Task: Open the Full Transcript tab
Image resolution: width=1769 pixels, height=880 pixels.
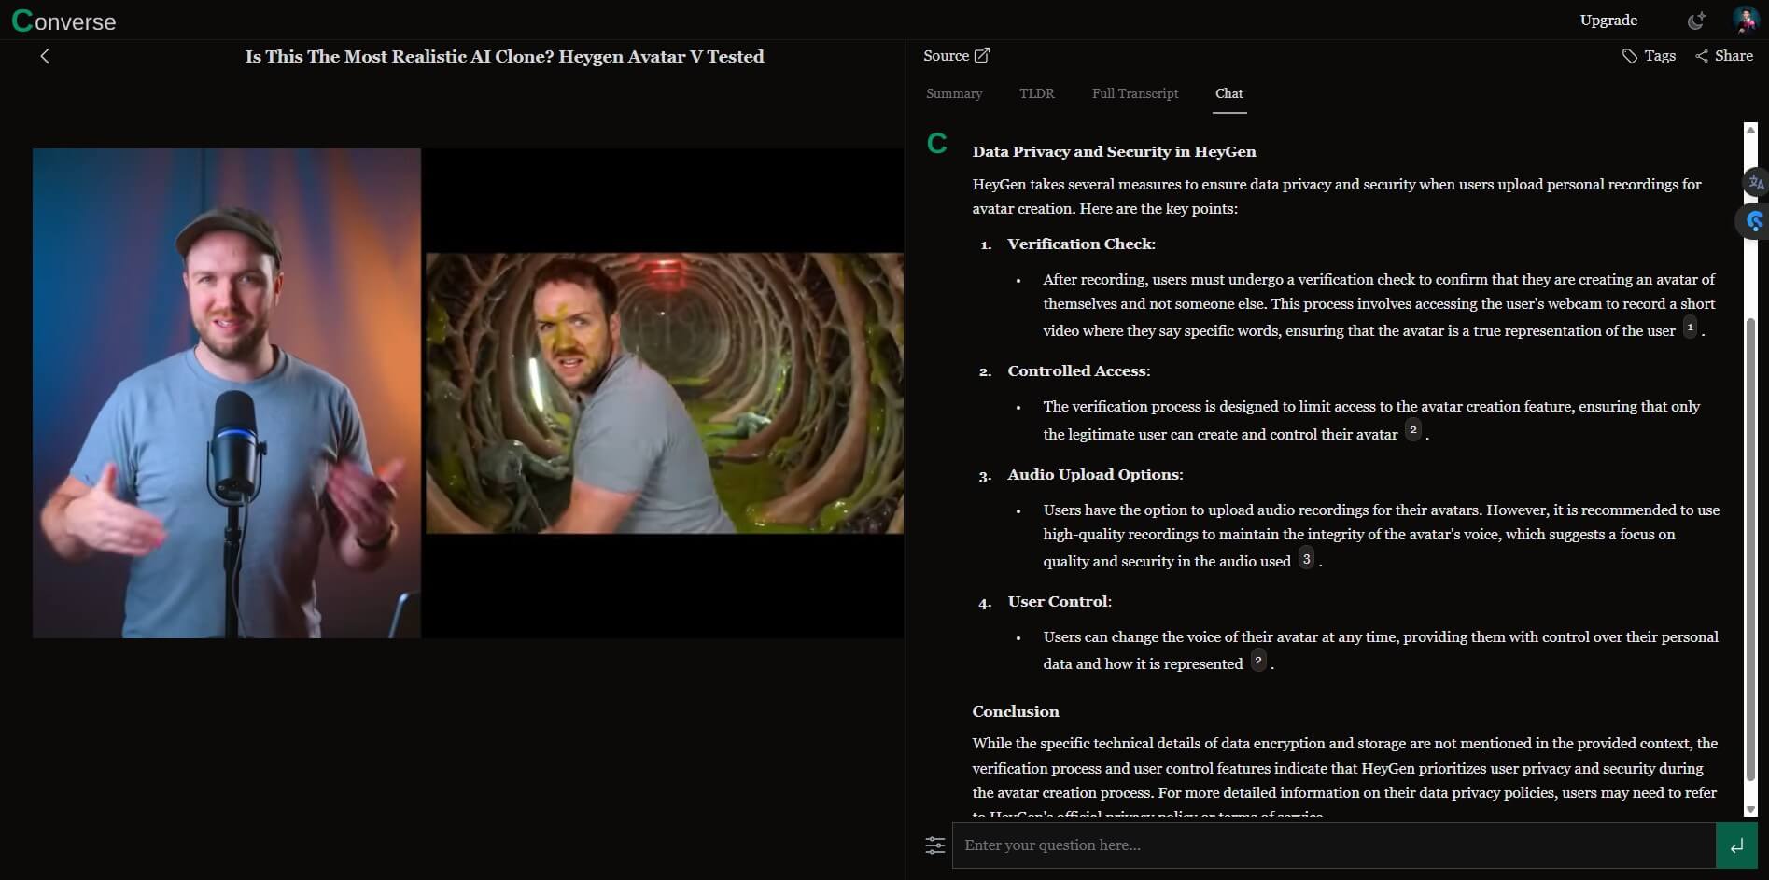Action: click(1135, 93)
